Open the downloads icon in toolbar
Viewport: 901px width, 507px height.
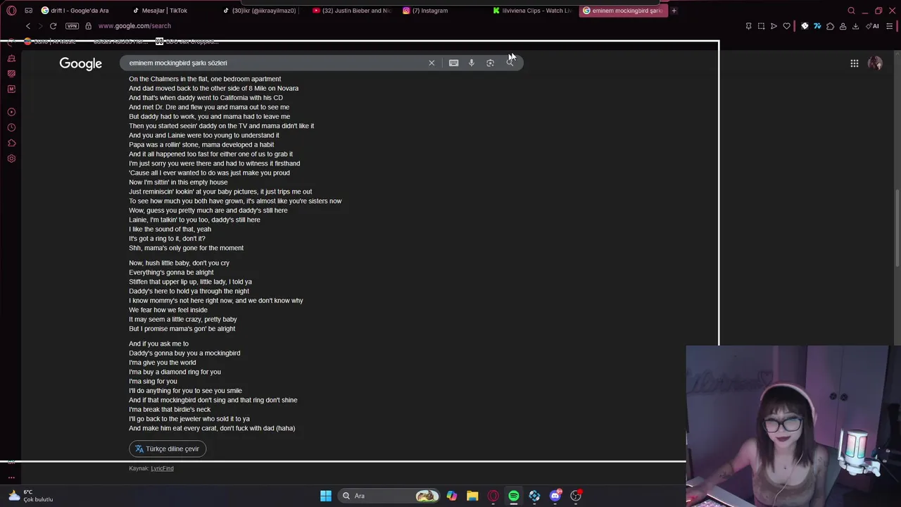[x=855, y=26]
